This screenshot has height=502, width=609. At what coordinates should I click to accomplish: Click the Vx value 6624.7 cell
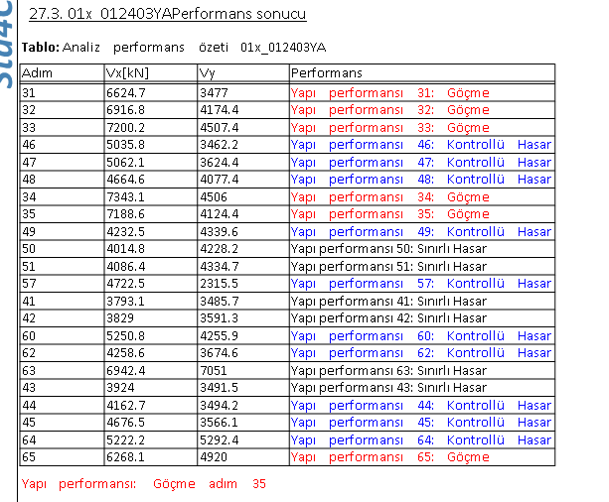coord(126,92)
